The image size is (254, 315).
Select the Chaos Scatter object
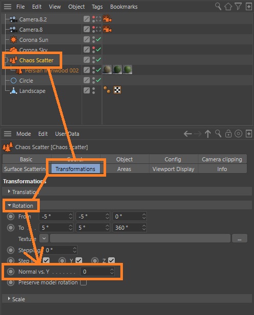(36, 60)
